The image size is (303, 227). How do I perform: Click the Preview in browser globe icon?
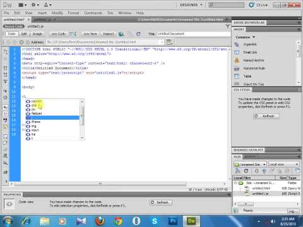click(x=121, y=34)
